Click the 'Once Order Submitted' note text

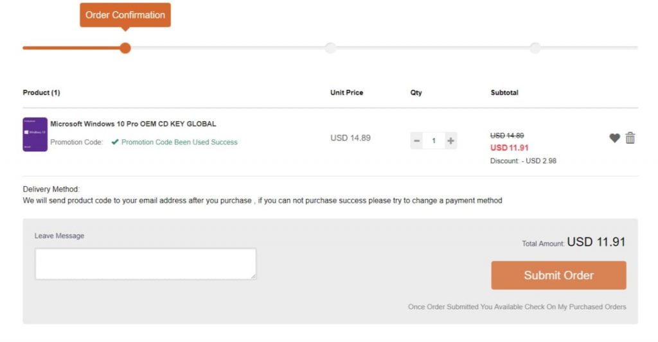click(517, 307)
